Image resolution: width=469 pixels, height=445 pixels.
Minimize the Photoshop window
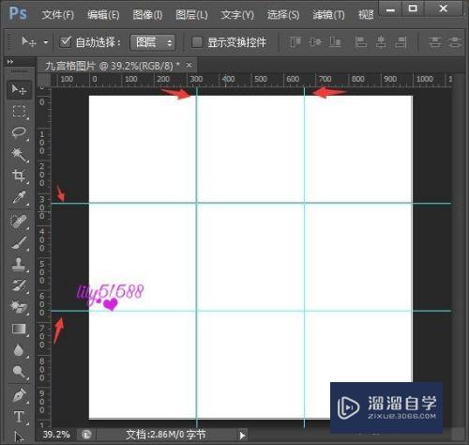(x=390, y=8)
